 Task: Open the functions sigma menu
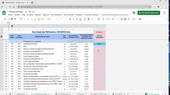pos(134,19)
